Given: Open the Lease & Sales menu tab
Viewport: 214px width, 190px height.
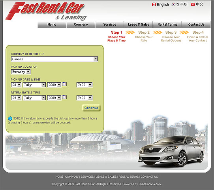Looking at the screenshot, I should 139,25.
